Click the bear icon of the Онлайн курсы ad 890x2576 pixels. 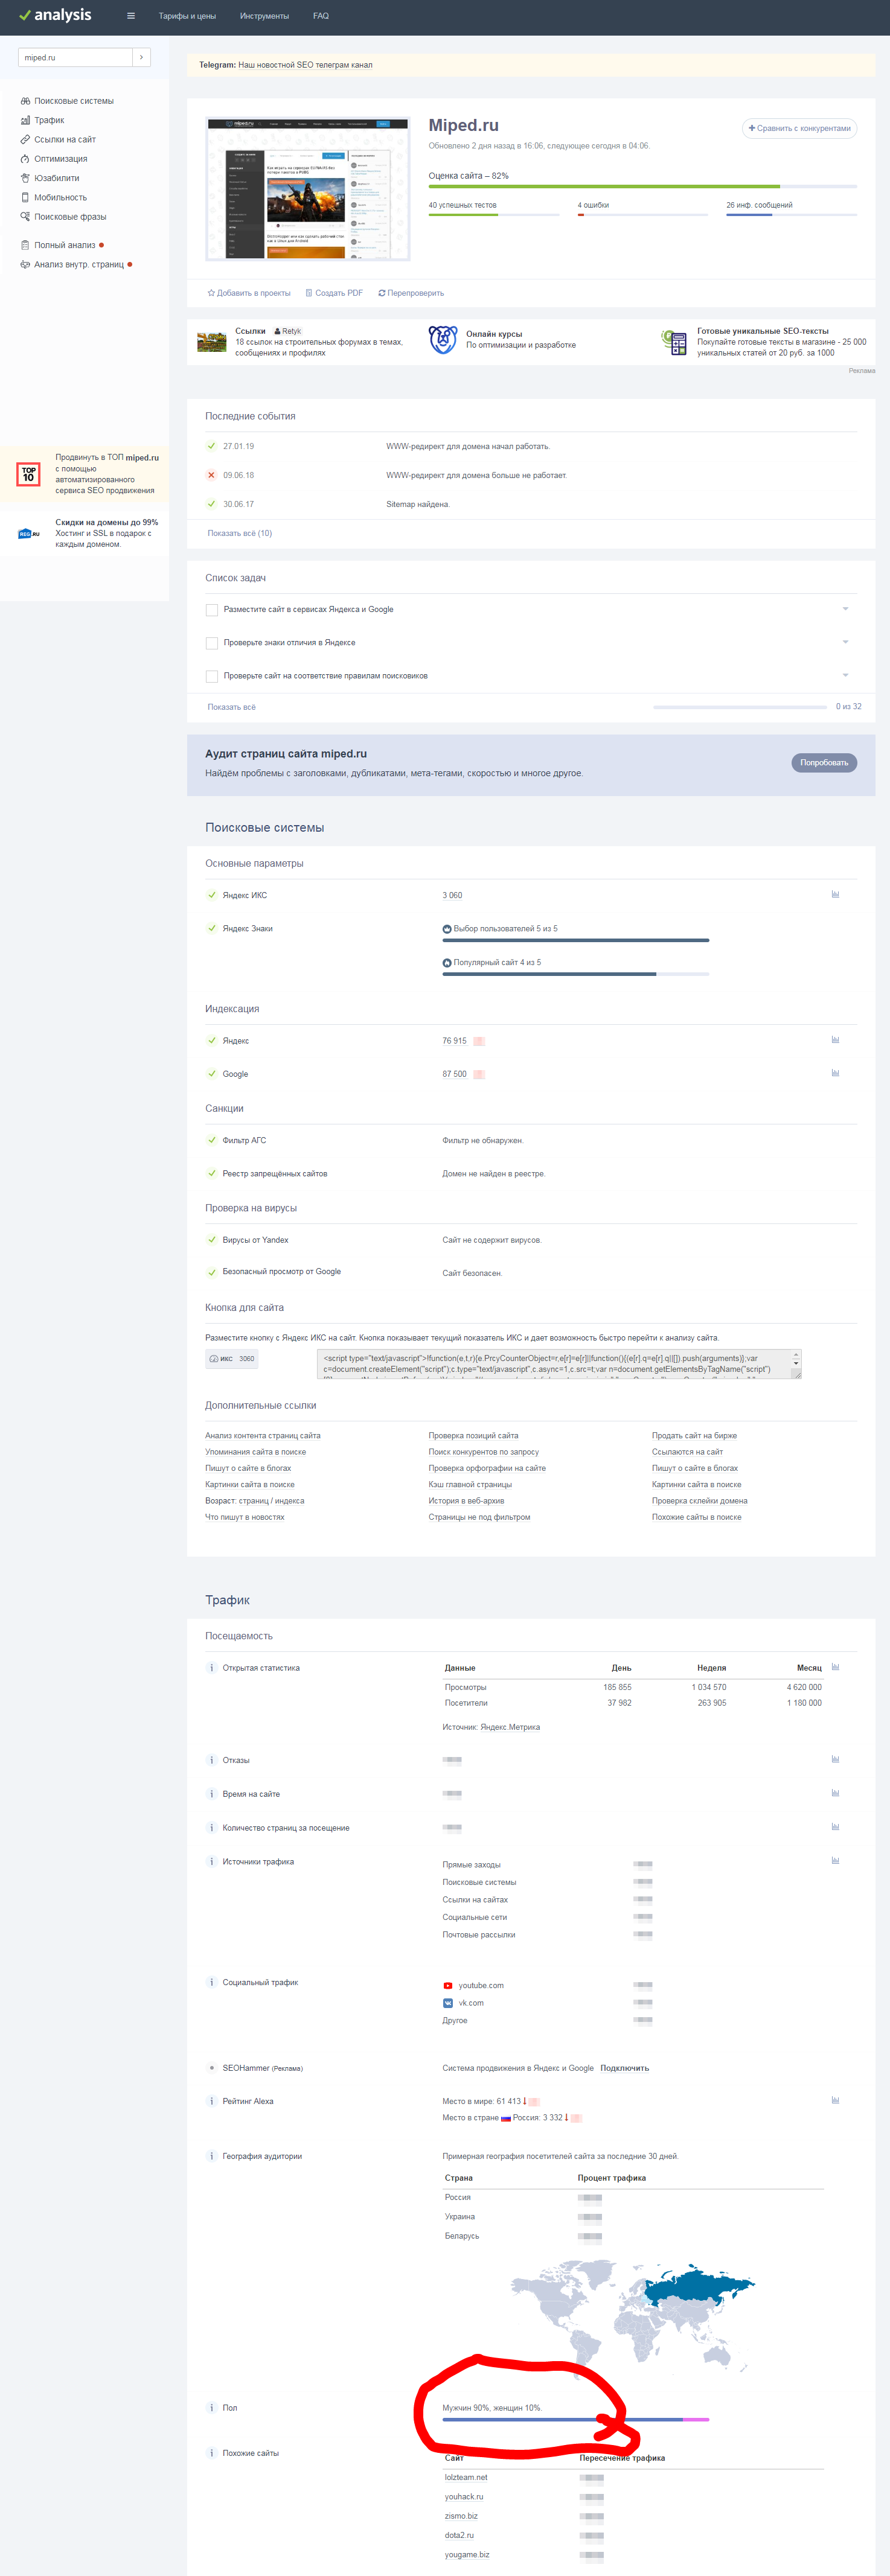pyautogui.click(x=442, y=340)
